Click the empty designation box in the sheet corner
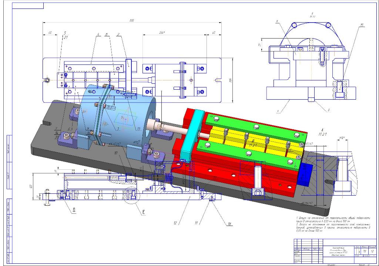 [28, 6]
